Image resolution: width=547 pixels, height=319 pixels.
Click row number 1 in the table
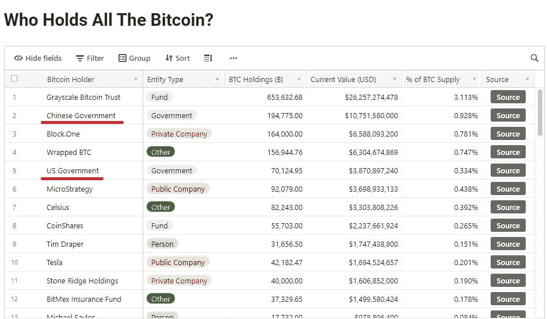click(x=14, y=98)
